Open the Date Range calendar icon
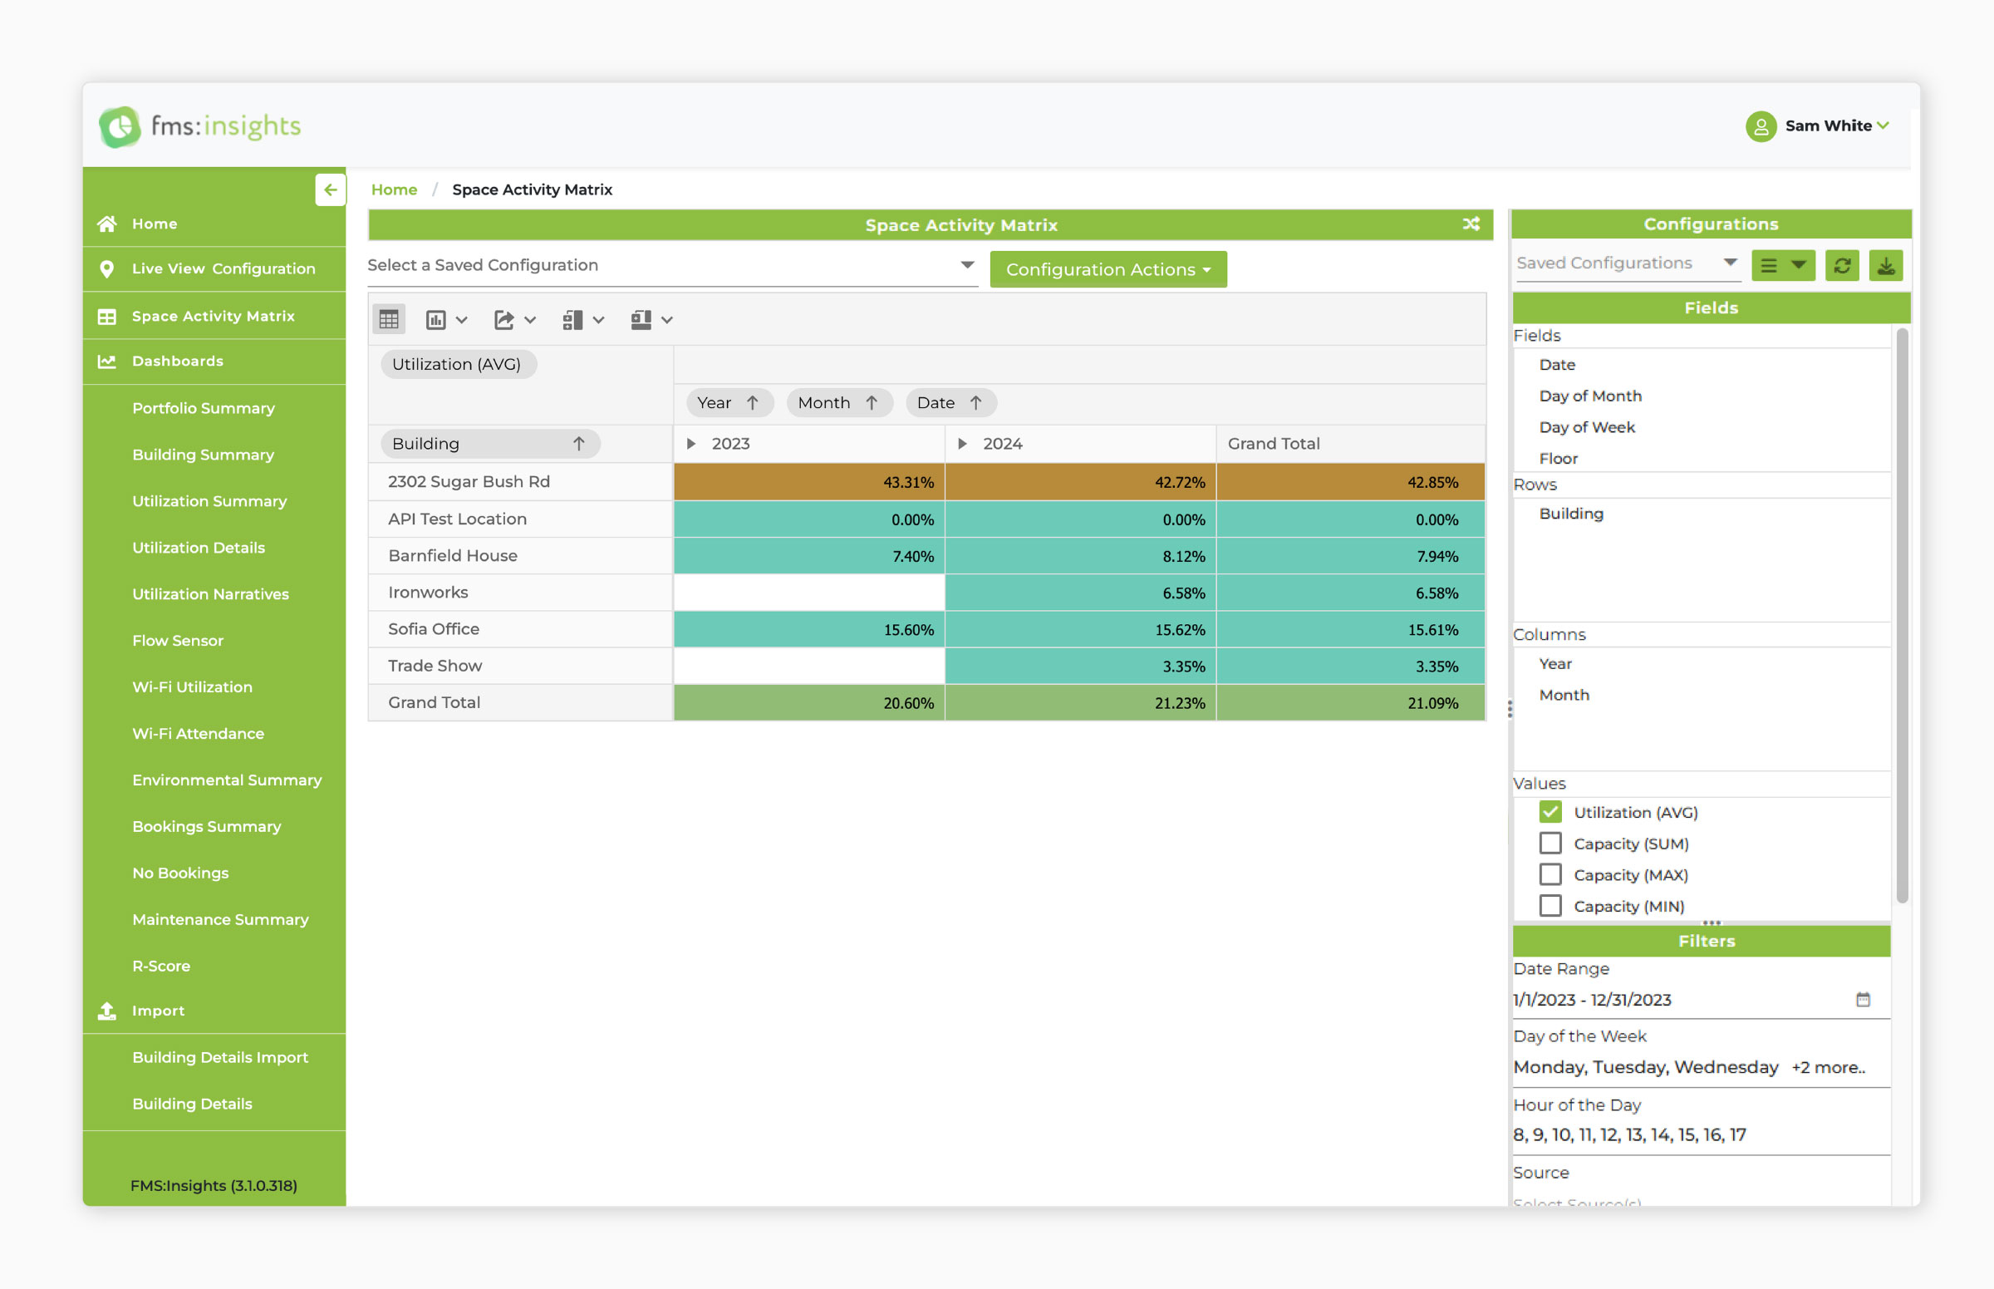The width and height of the screenshot is (1994, 1289). 1863,1000
